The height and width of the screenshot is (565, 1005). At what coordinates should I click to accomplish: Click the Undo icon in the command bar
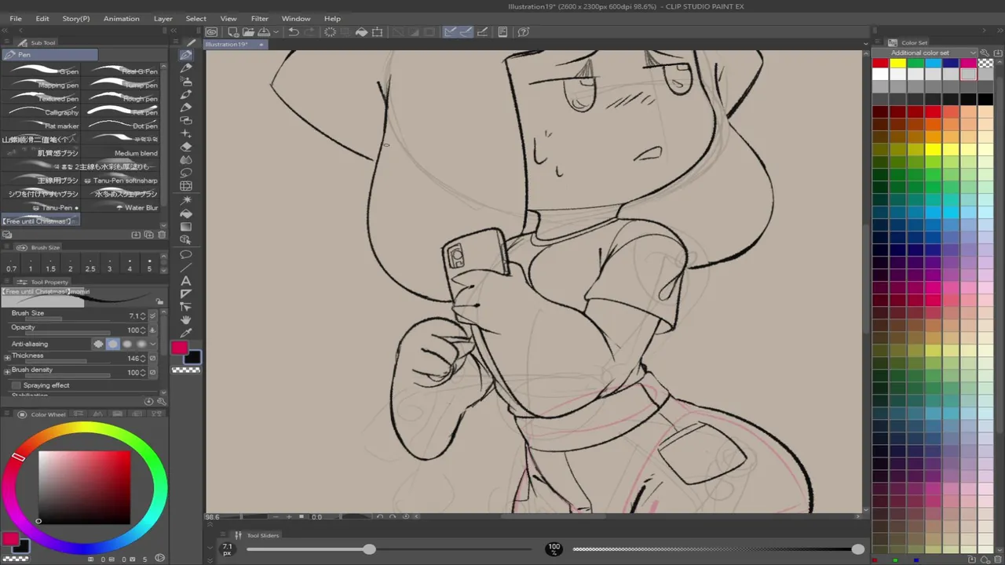pyautogui.click(x=294, y=32)
